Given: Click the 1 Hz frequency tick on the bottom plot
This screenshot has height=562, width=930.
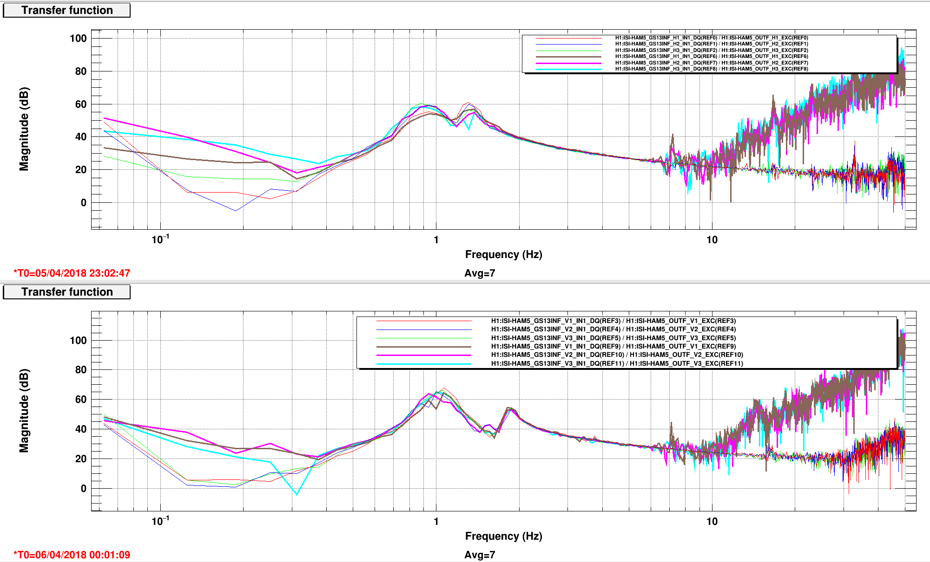Looking at the screenshot, I should pos(436,522).
